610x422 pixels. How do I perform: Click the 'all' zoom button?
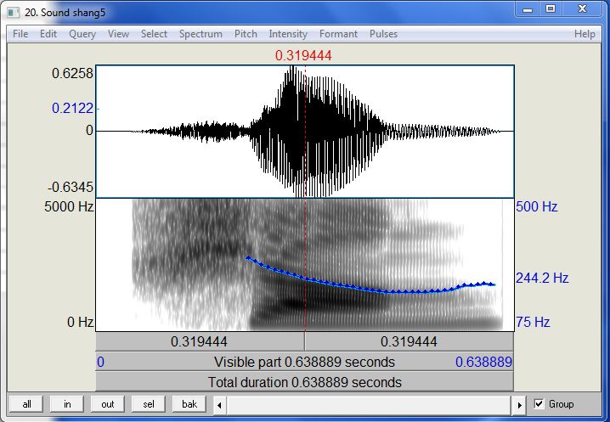click(x=26, y=404)
